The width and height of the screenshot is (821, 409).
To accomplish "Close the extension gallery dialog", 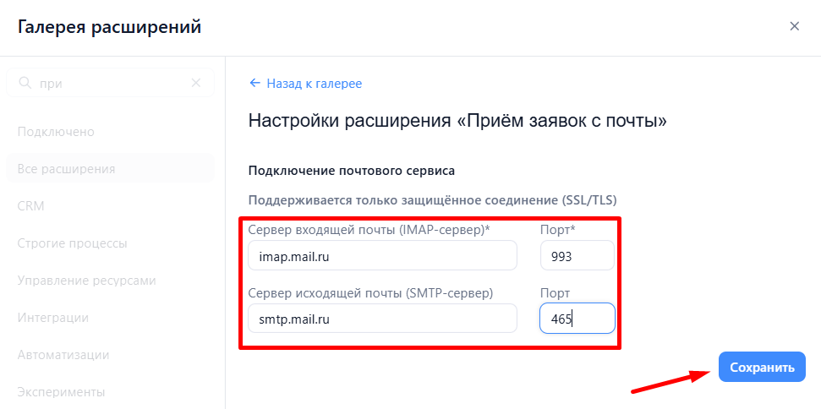I will (x=794, y=26).
